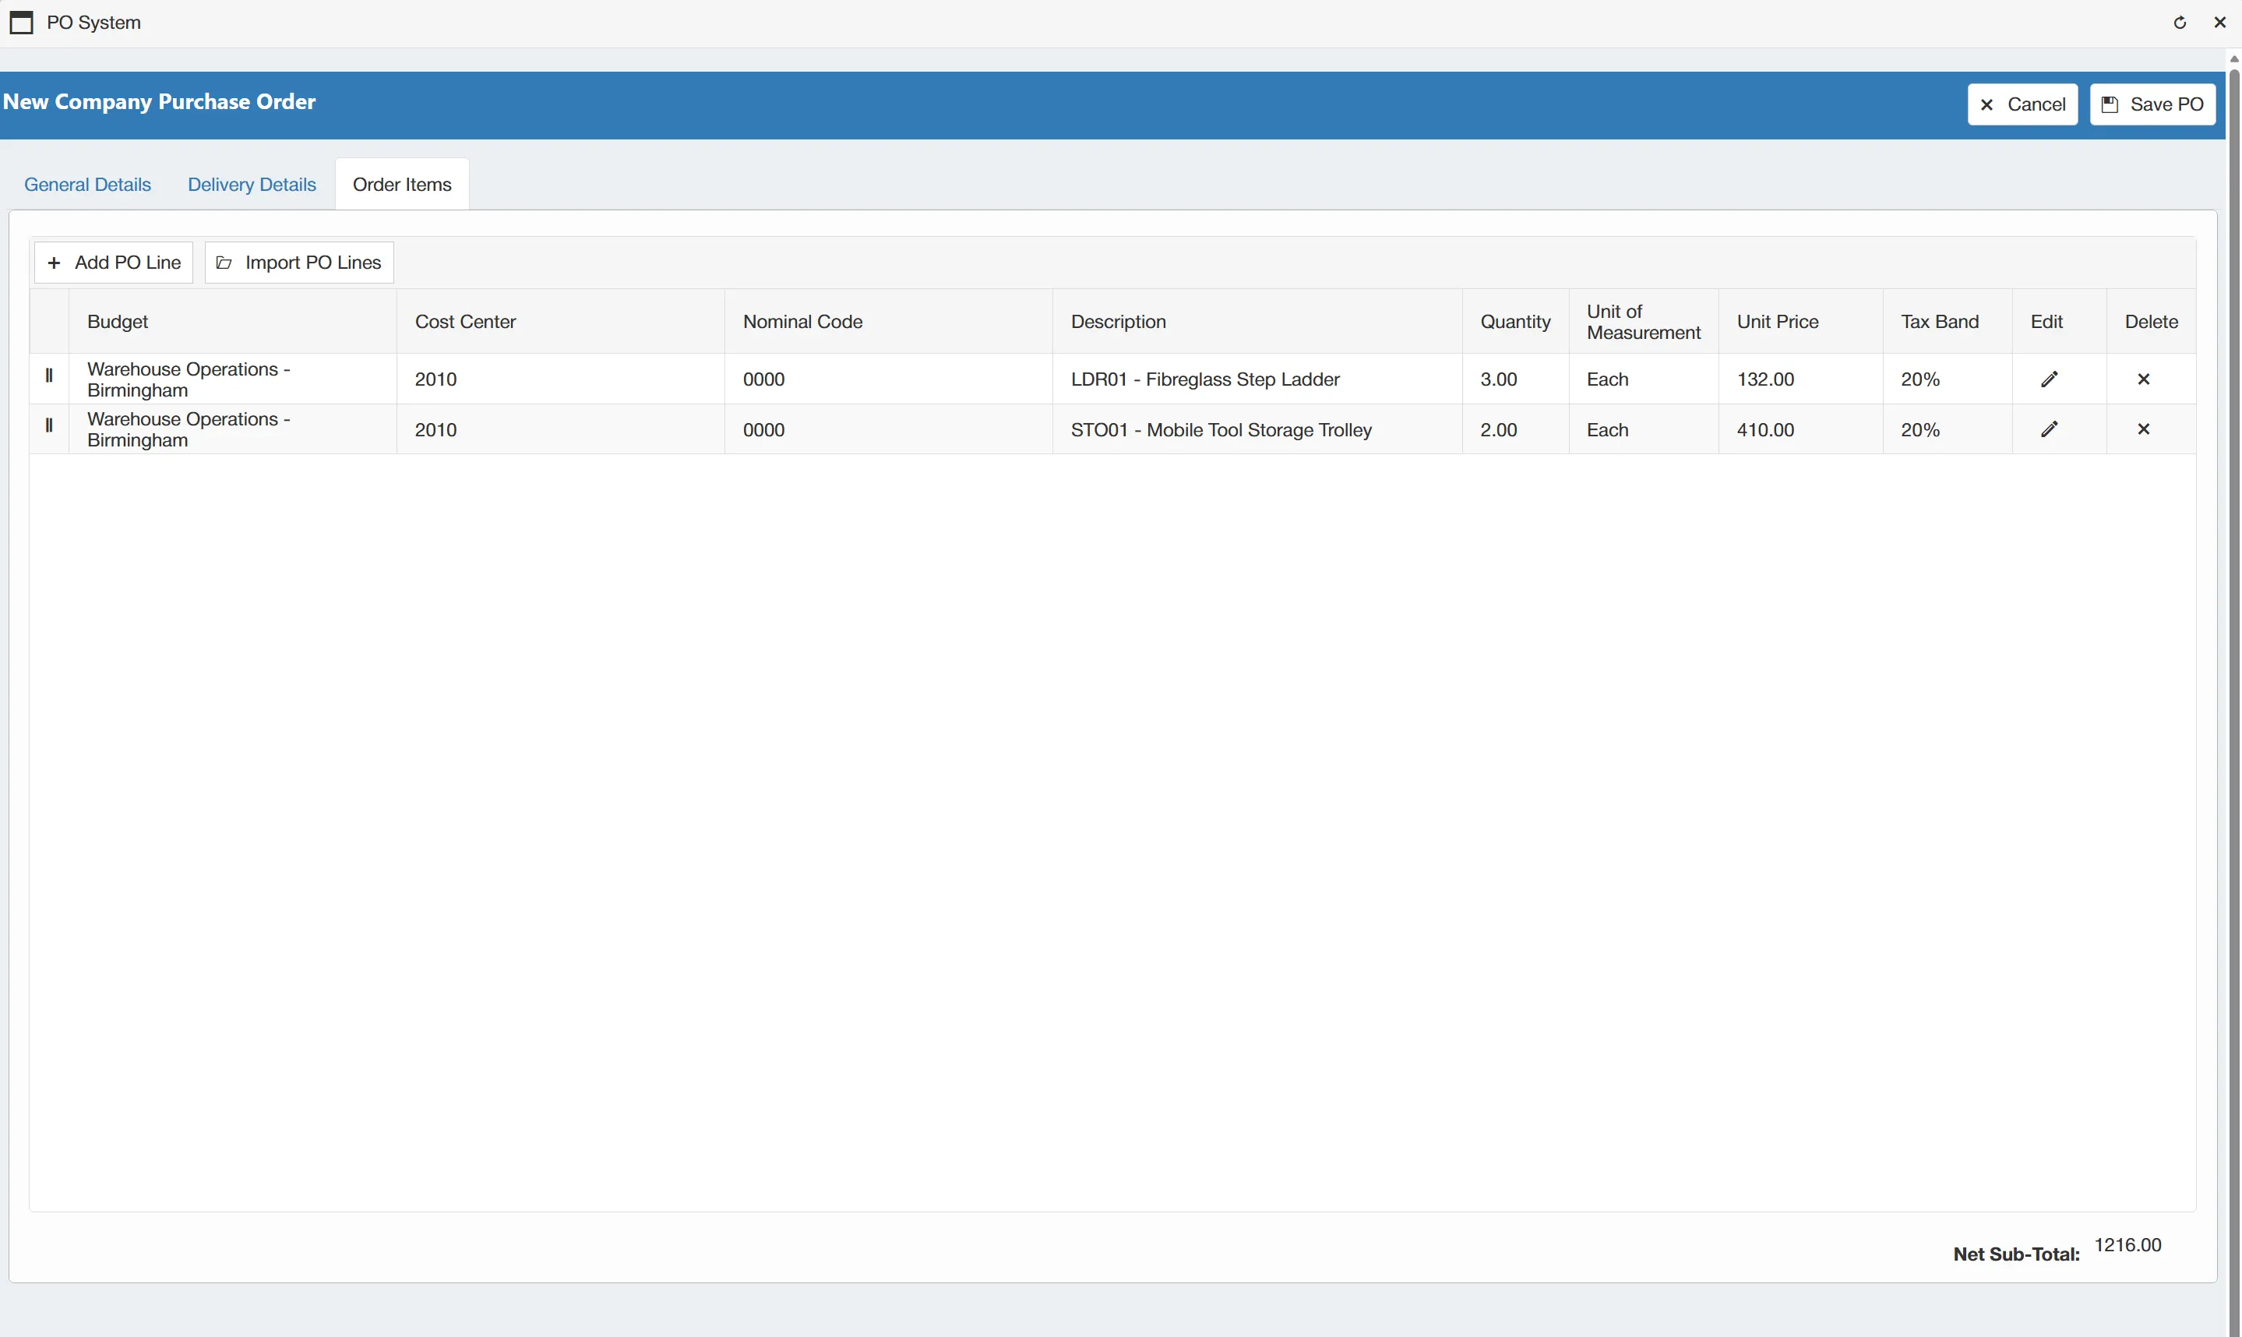
Task: Reload the PO System window
Action: tap(2180, 23)
